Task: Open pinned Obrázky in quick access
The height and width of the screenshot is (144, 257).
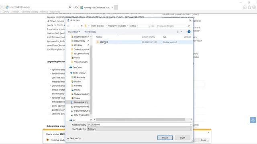Action: point(78,45)
